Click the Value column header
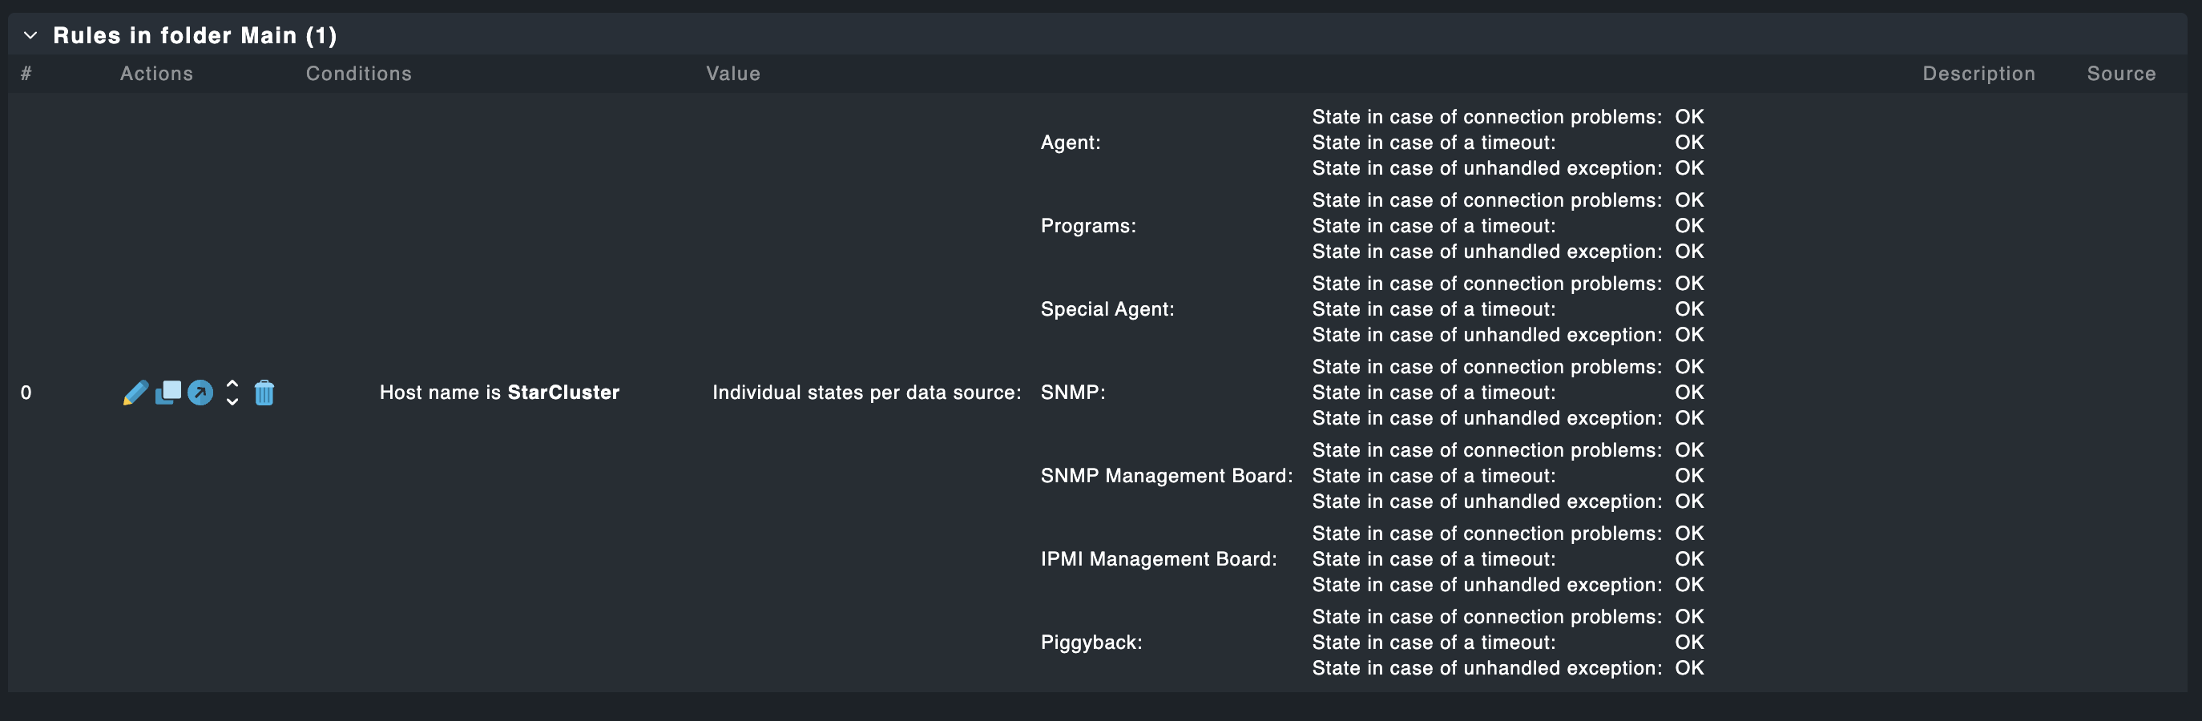The height and width of the screenshot is (721, 2202). (x=732, y=74)
